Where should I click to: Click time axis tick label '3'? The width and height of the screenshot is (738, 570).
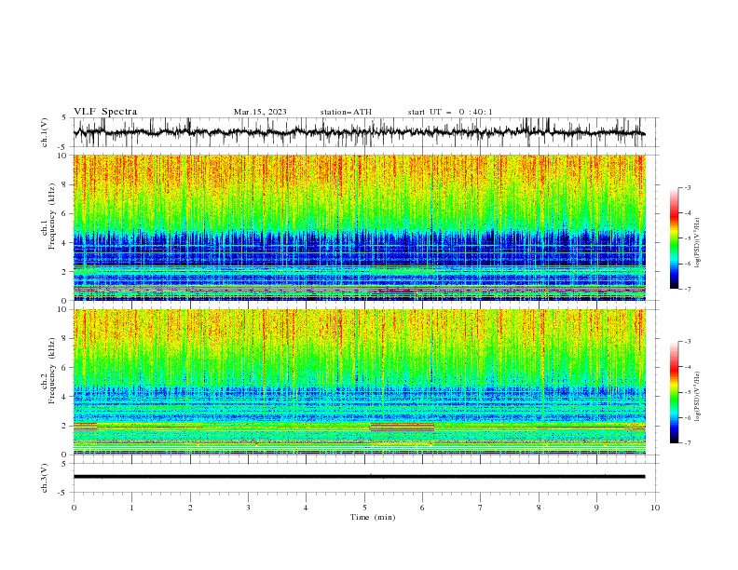click(x=248, y=508)
